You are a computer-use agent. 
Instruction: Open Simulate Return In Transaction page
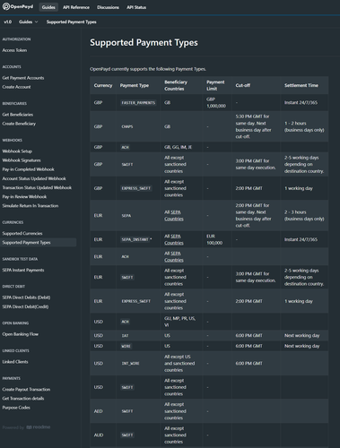point(31,206)
